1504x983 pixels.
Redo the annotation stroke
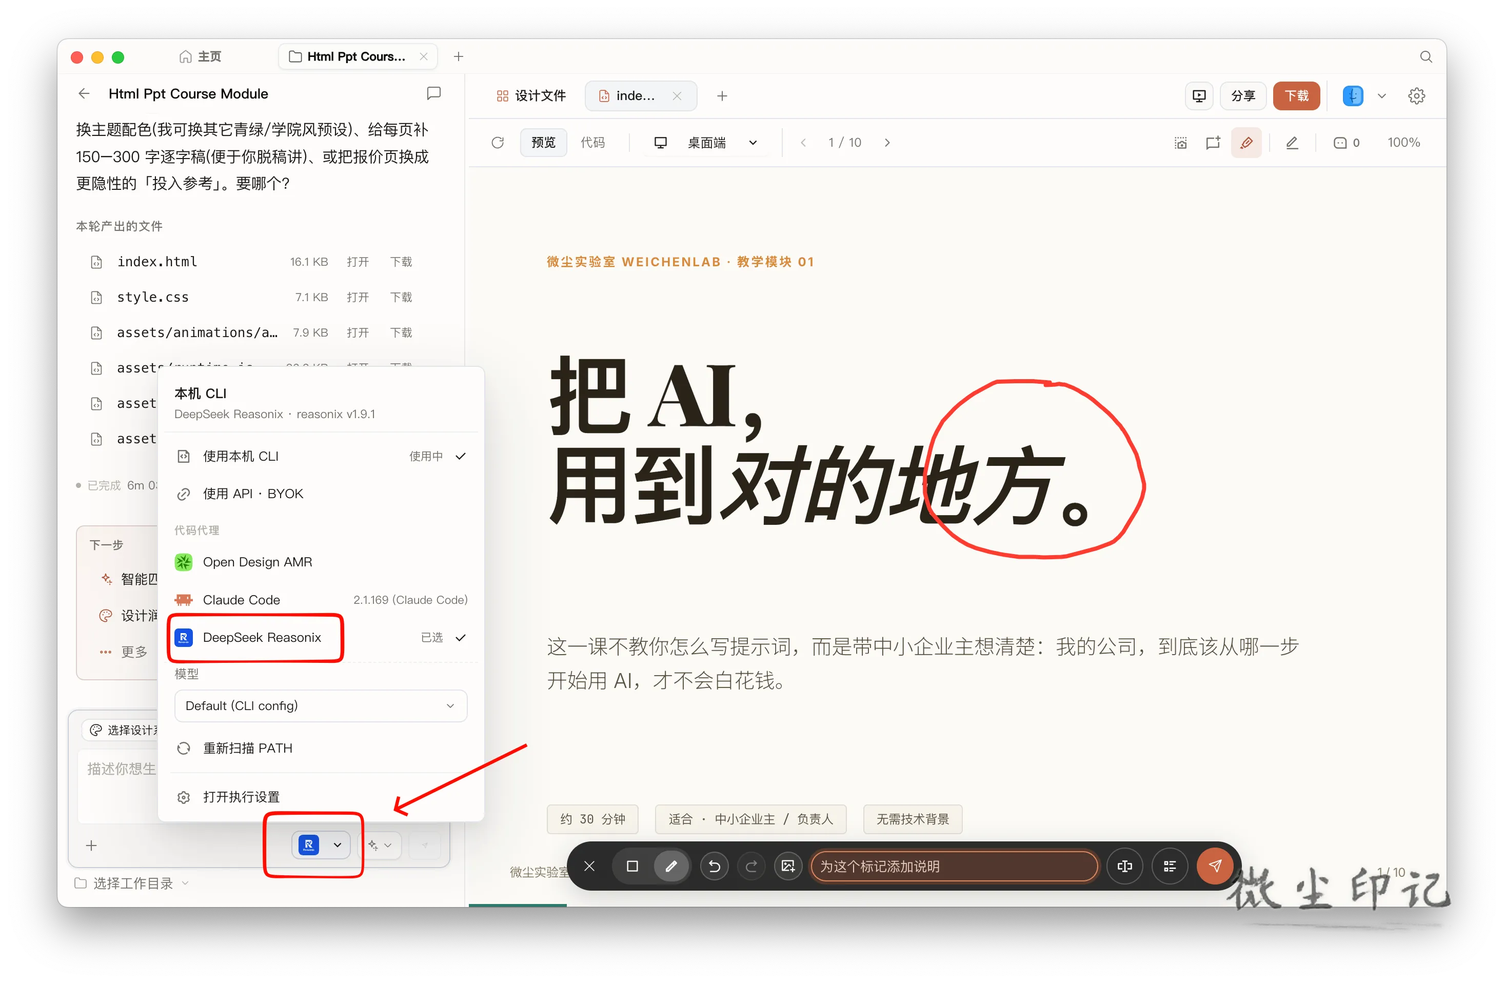(x=751, y=866)
